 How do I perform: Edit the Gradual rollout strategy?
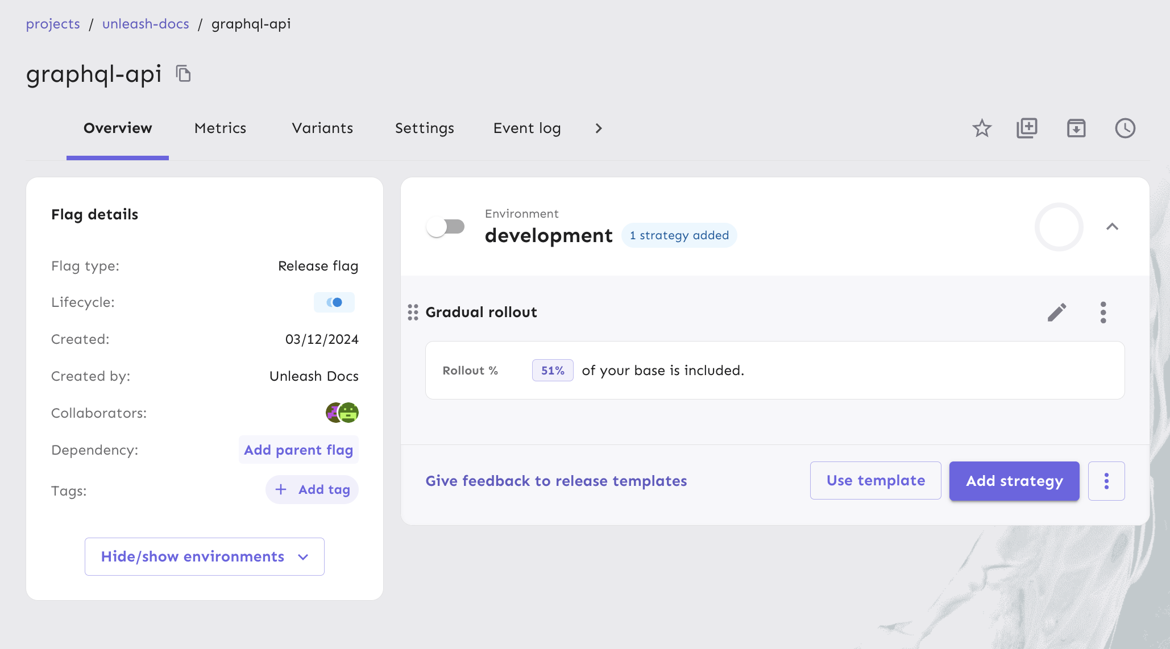[x=1057, y=311]
